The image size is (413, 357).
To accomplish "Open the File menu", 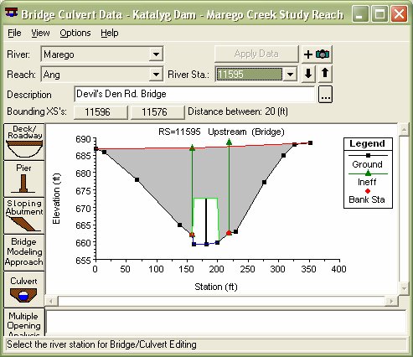I will pyautogui.click(x=14, y=33).
